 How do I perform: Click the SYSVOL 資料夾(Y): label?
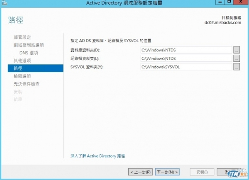pyautogui.click(x=87, y=67)
